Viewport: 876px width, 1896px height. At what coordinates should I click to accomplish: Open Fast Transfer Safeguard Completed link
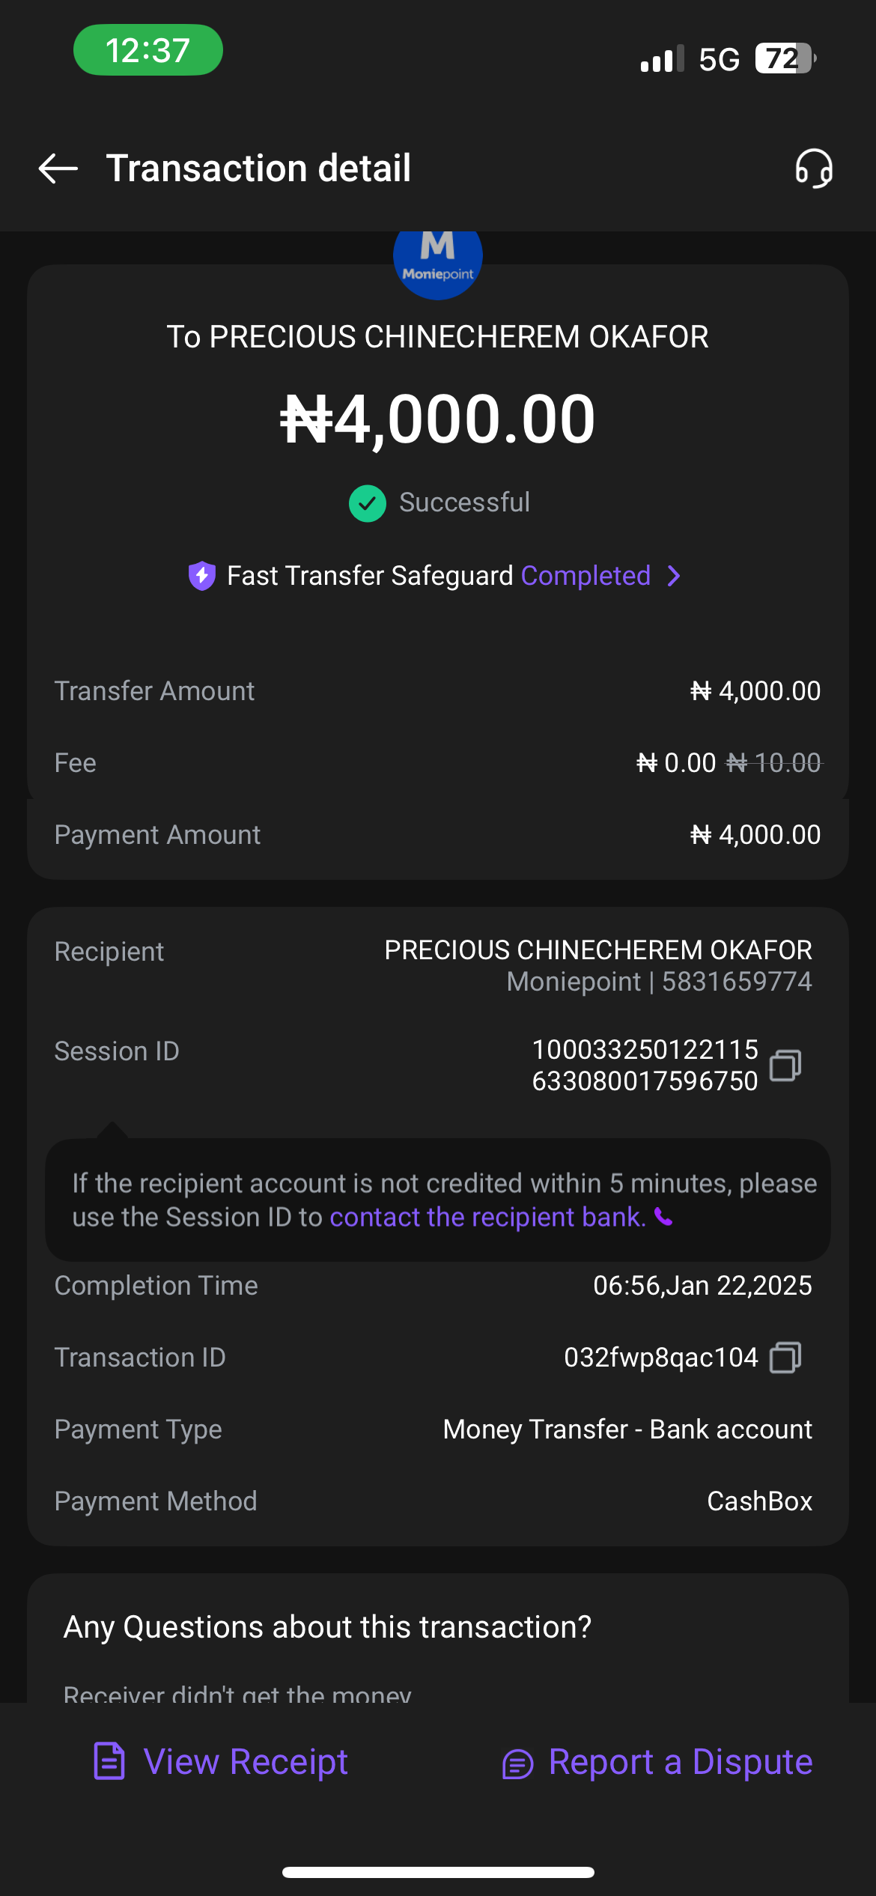pyautogui.click(x=585, y=576)
